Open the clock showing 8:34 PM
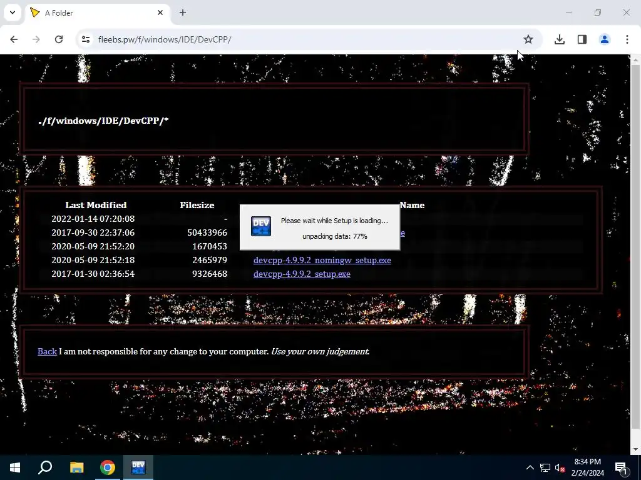This screenshot has height=480, width=641. [587, 467]
